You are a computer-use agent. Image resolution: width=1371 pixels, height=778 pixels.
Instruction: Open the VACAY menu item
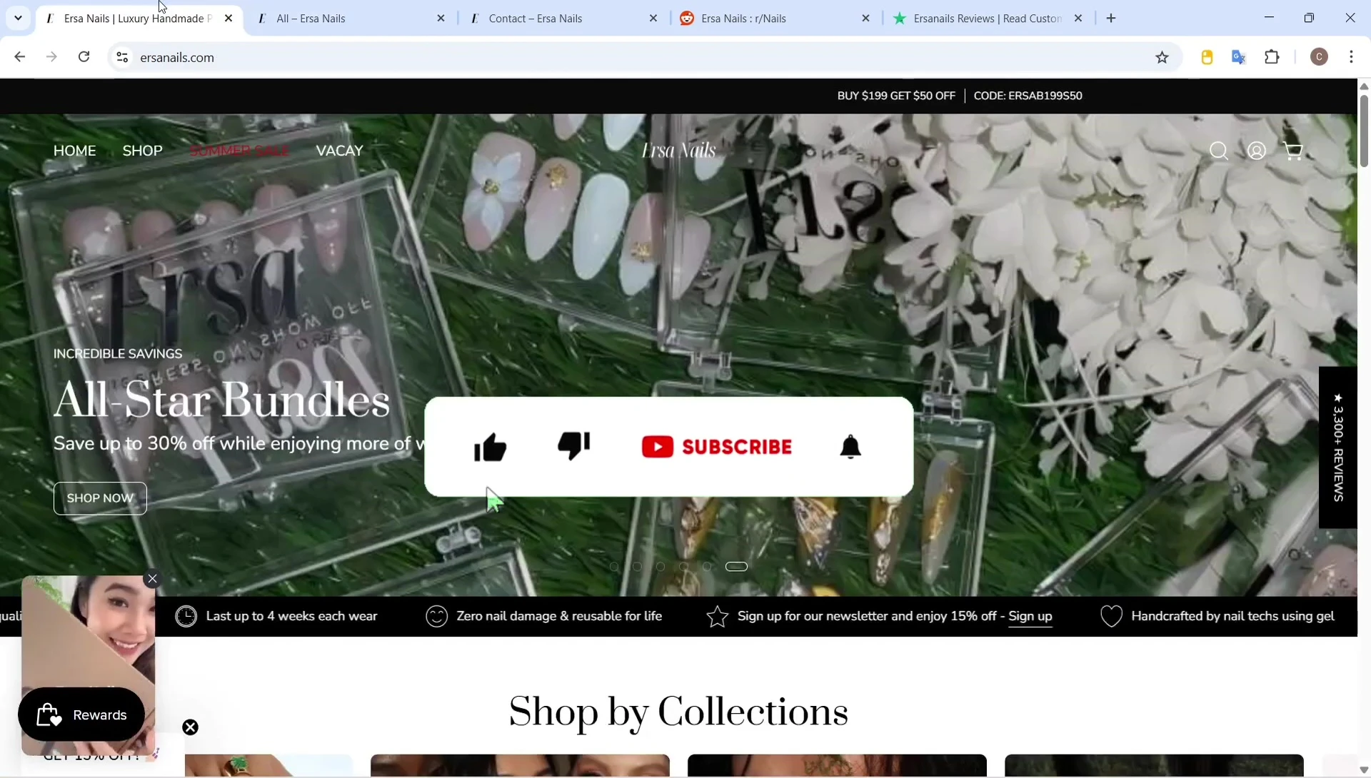coord(340,151)
